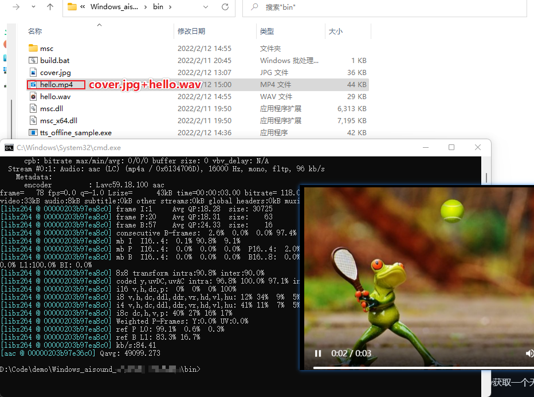534x397 pixels.
Task: Minimize the cmd.exe window
Action: pyautogui.click(x=426, y=147)
